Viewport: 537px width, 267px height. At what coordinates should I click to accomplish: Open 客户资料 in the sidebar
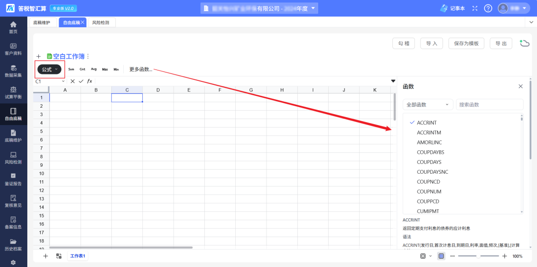pyautogui.click(x=13, y=49)
